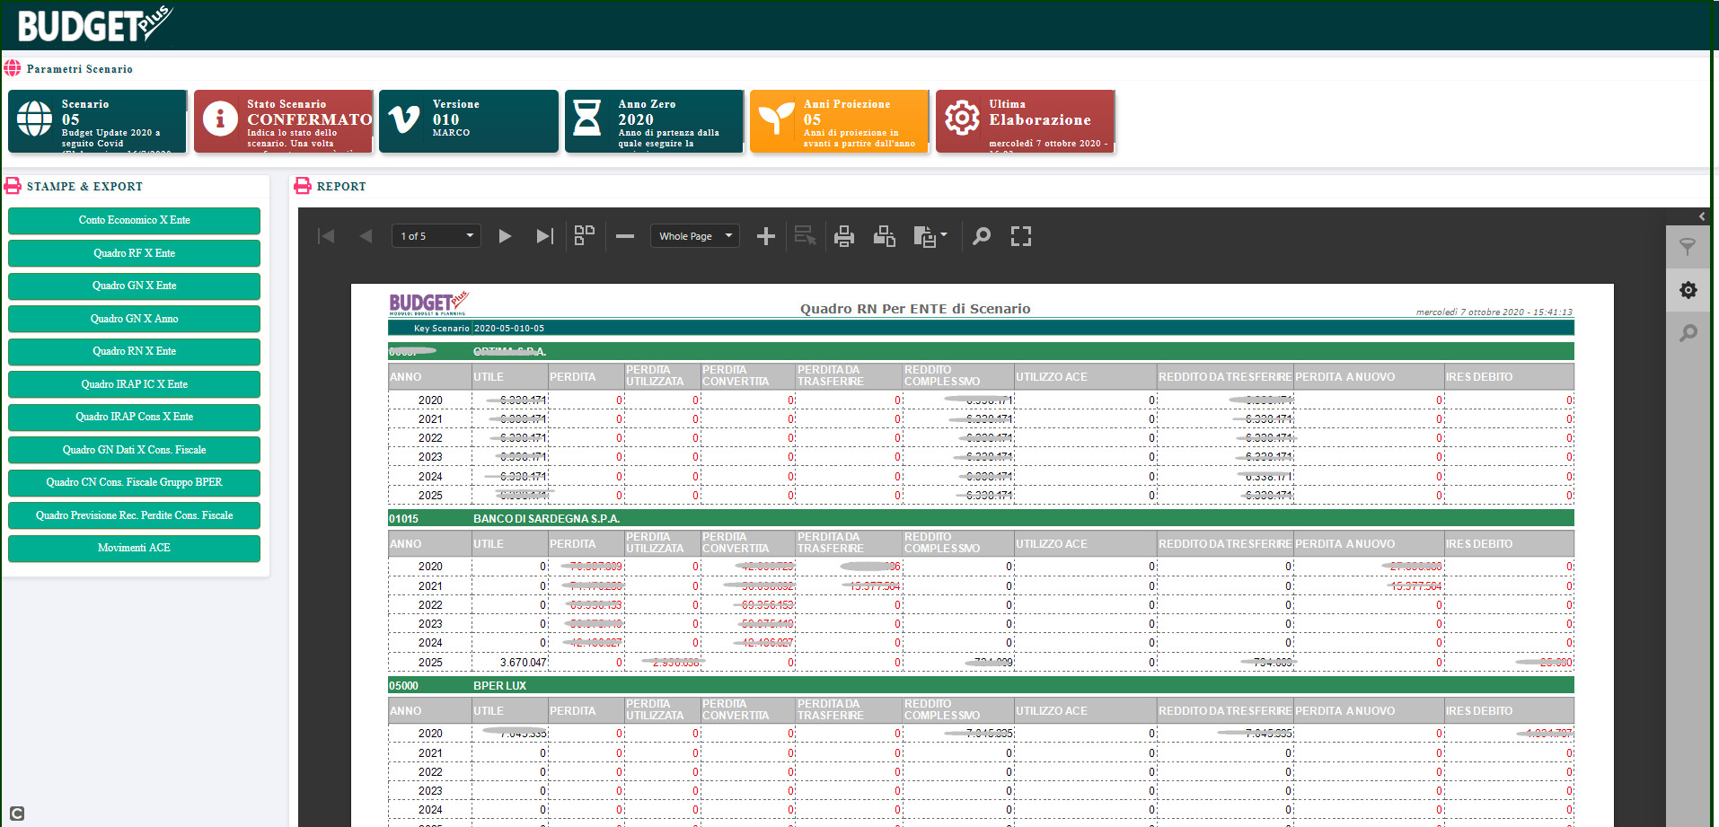Open Quadro GN X Ente report

point(134,286)
